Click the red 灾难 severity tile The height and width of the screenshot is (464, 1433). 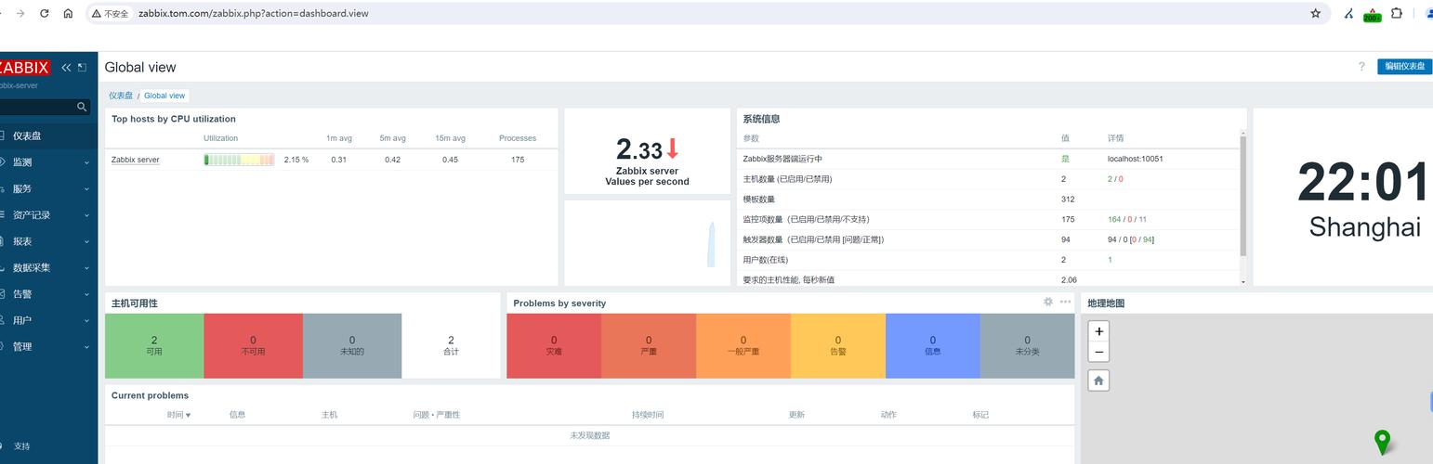coord(554,346)
